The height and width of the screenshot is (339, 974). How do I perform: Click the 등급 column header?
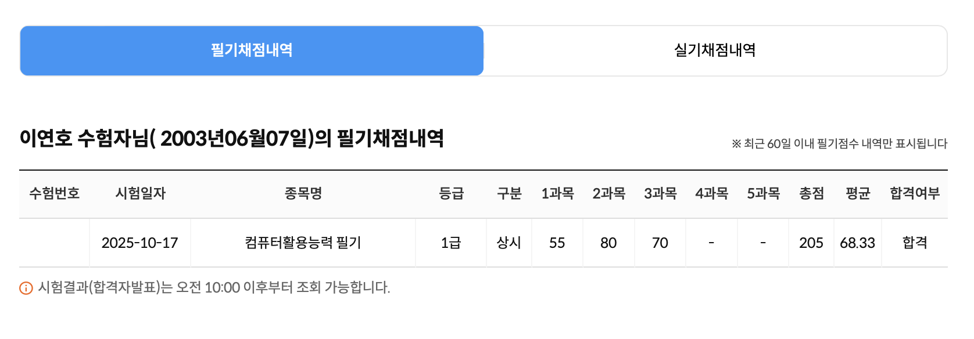pyautogui.click(x=450, y=194)
